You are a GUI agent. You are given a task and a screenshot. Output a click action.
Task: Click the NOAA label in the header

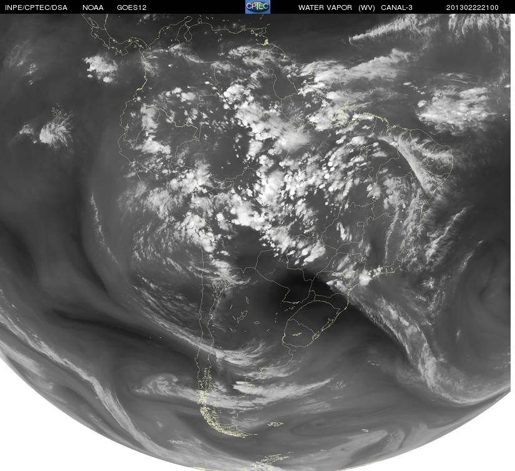pos(93,7)
